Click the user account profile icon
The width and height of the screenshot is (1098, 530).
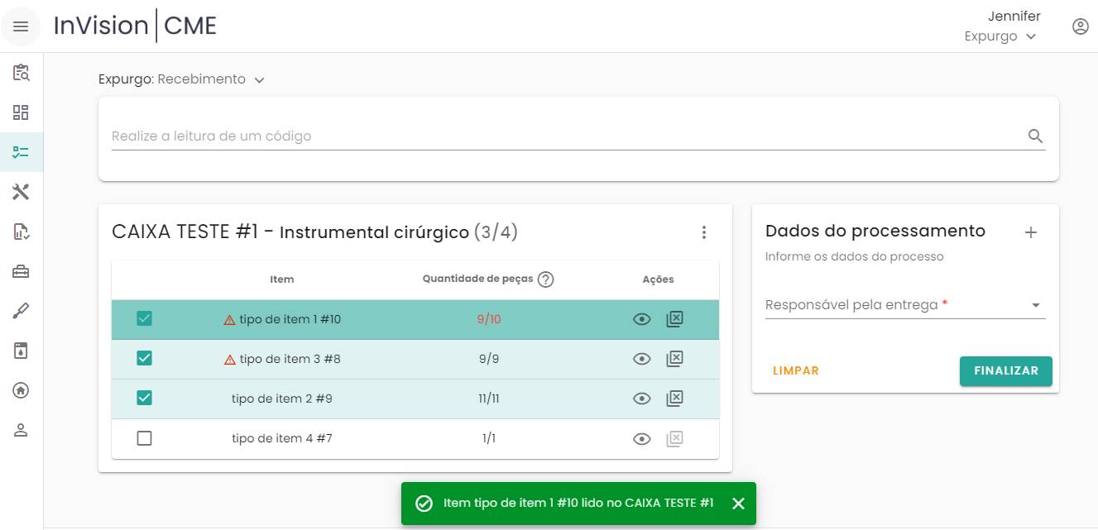click(x=1080, y=26)
